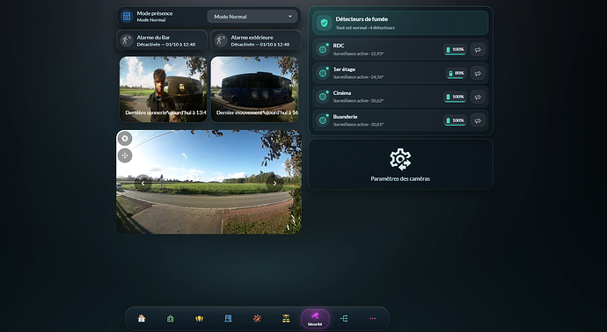
Task: Go to next camera with right arrow
Action: pos(274,184)
